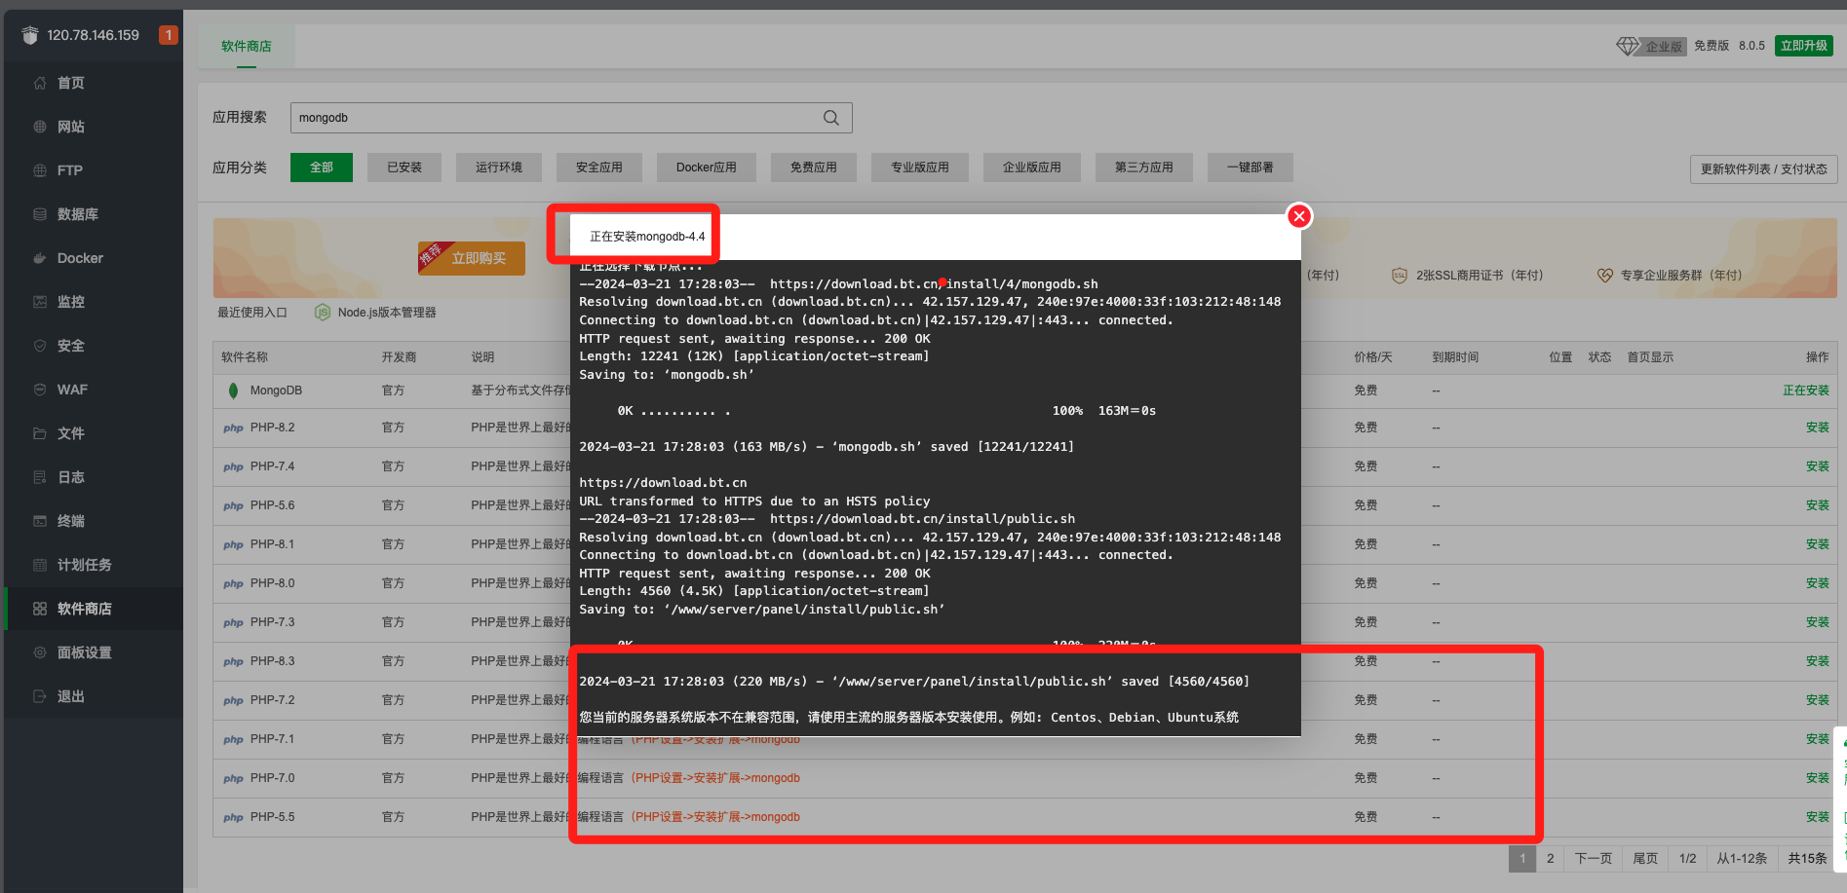
Task: Click 安装 link for PHP-5.6
Action: pyautogui.click(x=1817, y=505)
